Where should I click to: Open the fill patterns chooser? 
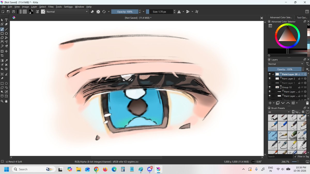pyautogui.click(x=25, y=12)
